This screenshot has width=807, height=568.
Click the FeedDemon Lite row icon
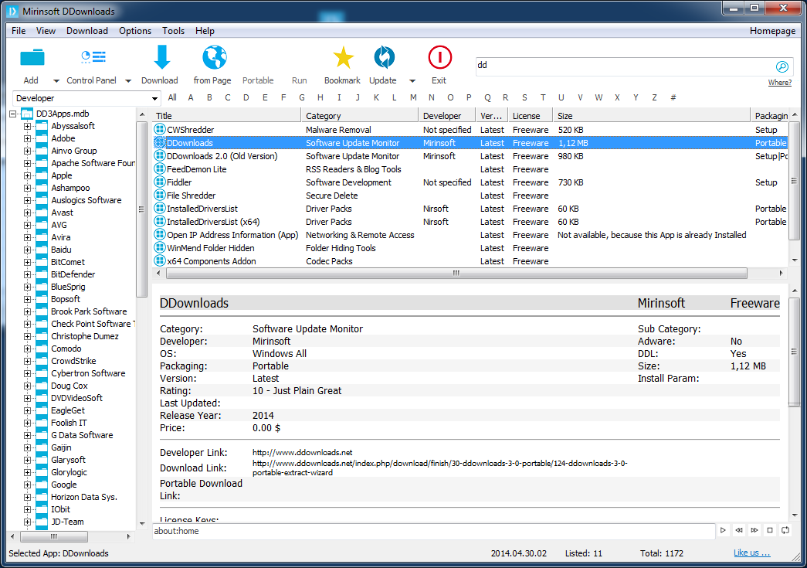[160, 168]
